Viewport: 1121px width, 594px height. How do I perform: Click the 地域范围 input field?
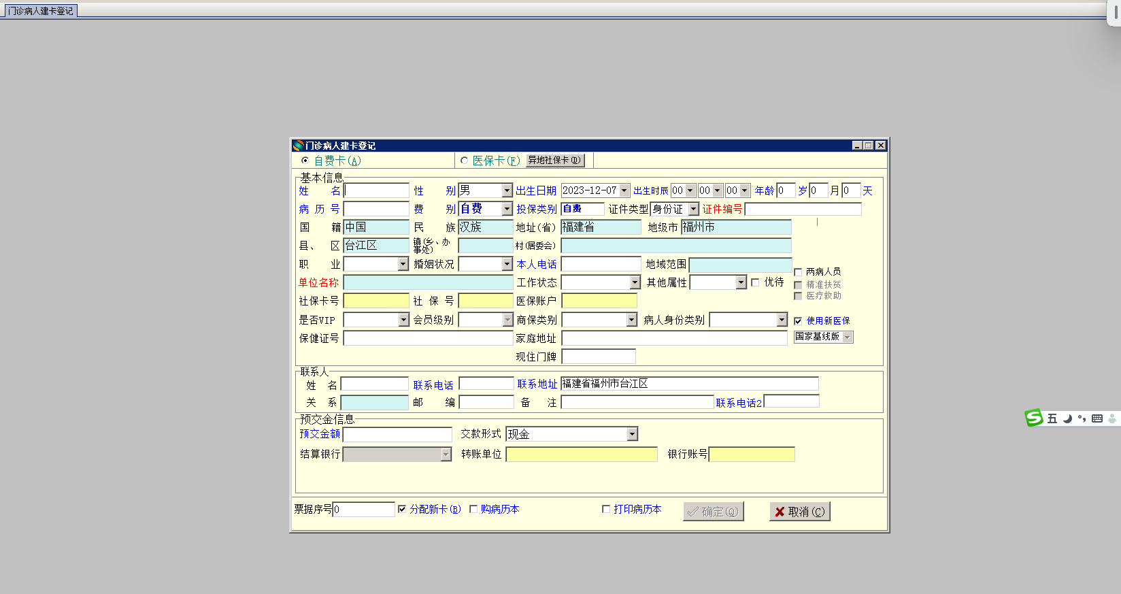point(741,265)
